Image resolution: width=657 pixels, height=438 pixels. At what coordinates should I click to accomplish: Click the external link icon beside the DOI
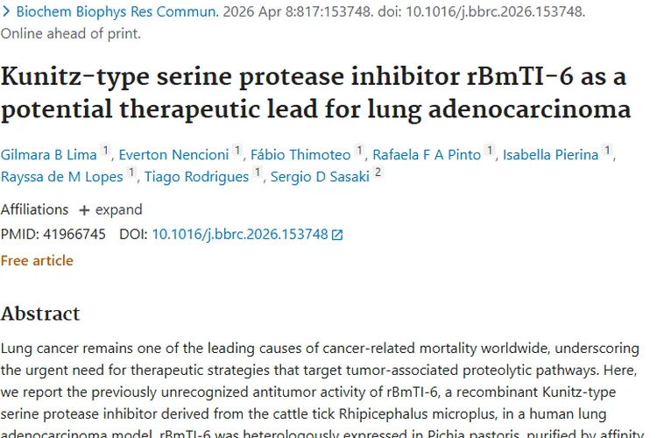click(x=338, y=235)
